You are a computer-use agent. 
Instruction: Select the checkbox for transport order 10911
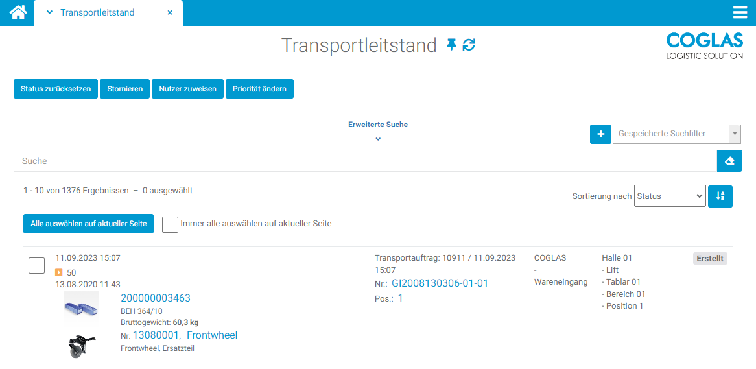tap(37, 265)
